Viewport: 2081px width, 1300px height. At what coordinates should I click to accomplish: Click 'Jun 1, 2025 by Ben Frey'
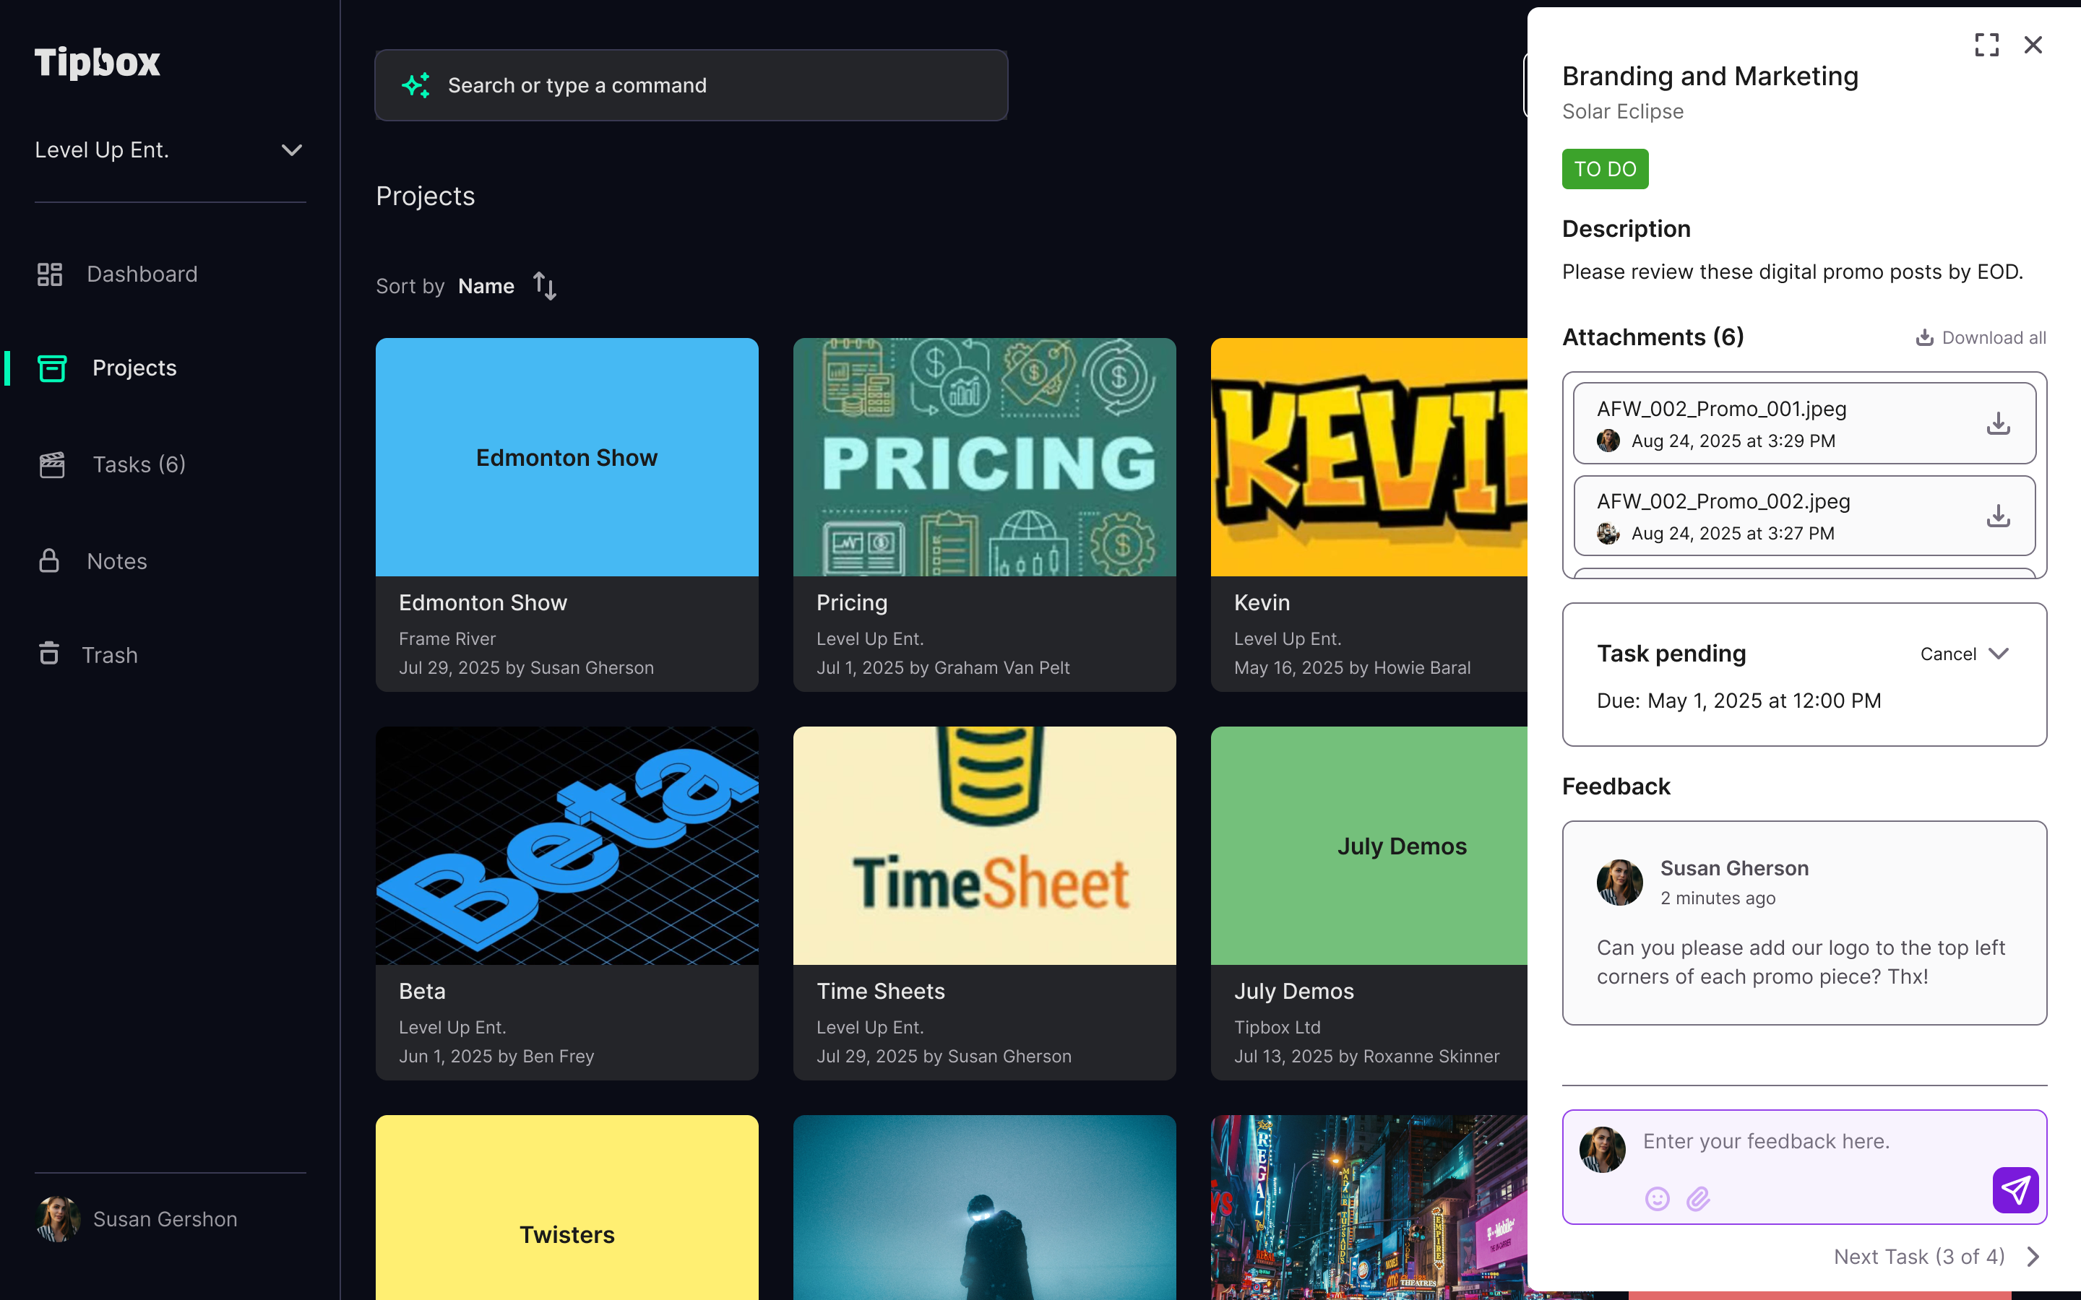[x=497, y=1057]
